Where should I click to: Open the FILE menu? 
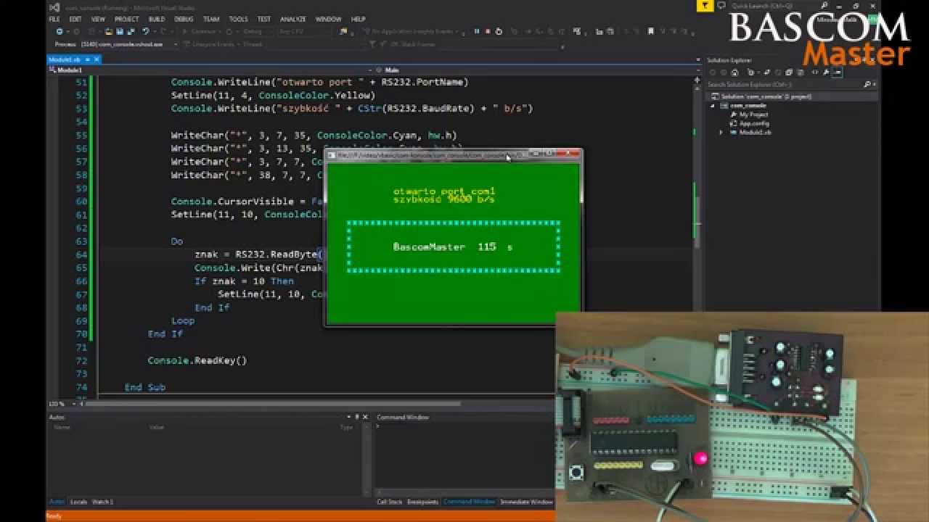tap(54, 20)
